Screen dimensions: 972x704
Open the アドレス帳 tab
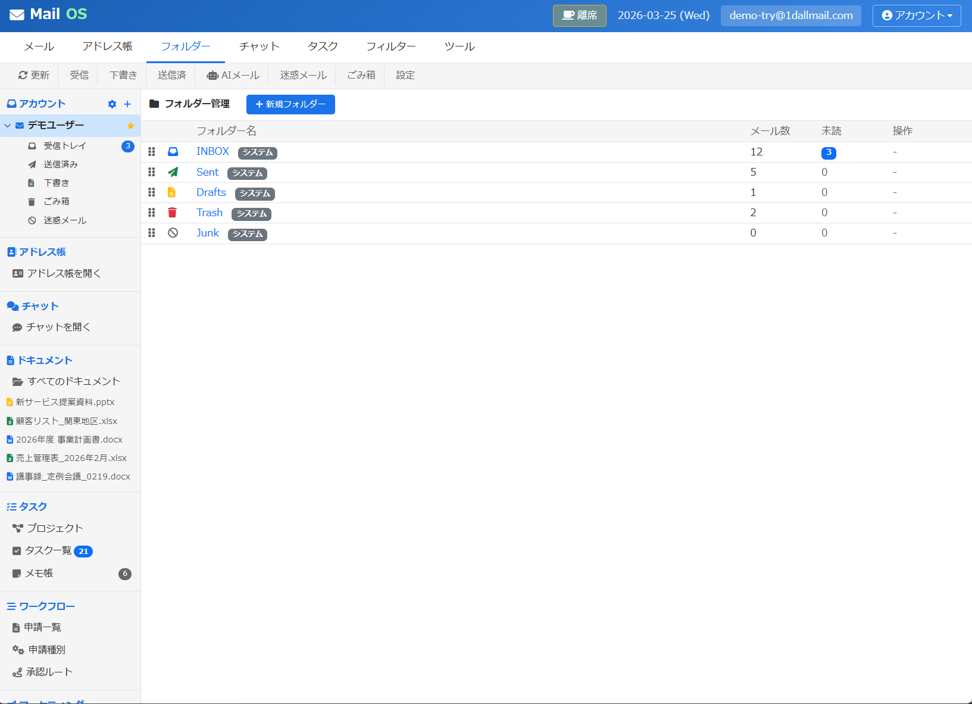point(107,46)
